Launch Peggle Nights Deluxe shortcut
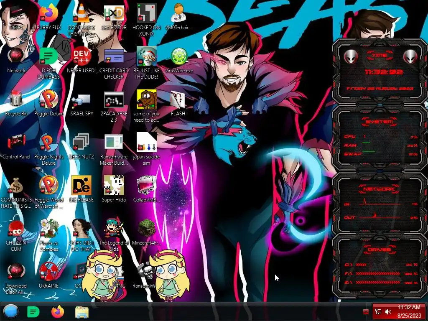This screenshot has width=428, height=321. 49,150
